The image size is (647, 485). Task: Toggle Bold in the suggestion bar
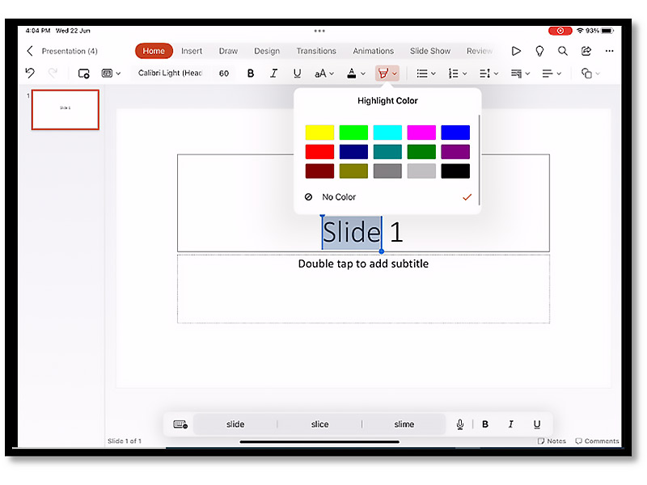tap(485, 424)
